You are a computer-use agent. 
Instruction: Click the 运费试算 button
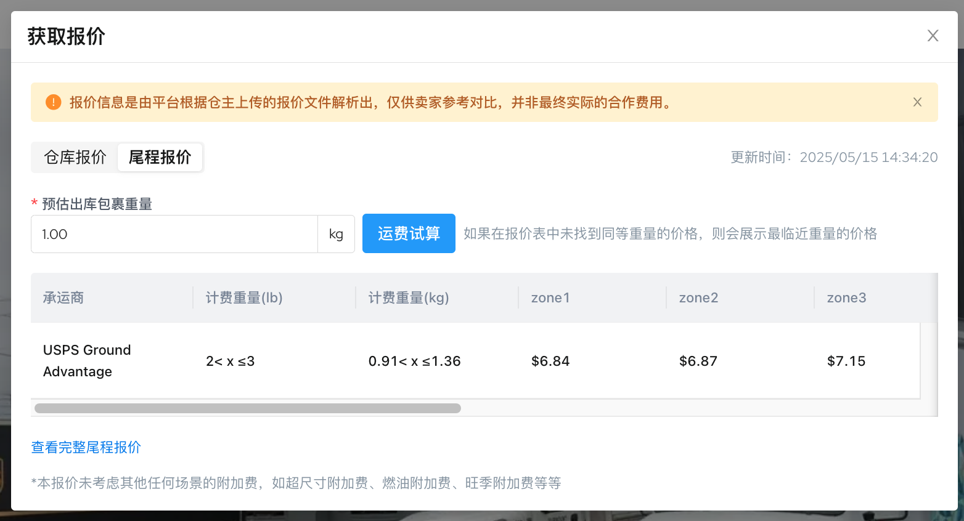click(409, 233)
